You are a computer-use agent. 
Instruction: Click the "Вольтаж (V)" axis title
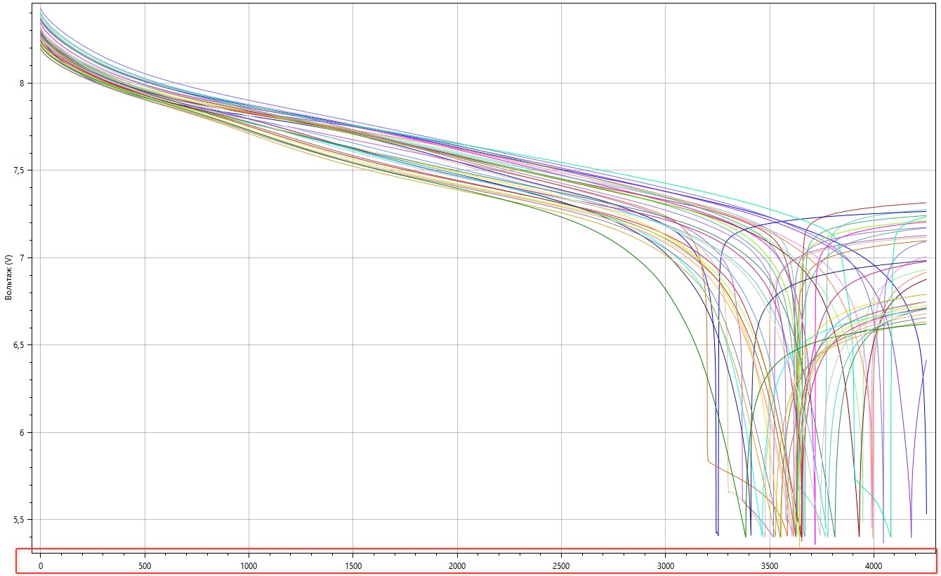8,276
